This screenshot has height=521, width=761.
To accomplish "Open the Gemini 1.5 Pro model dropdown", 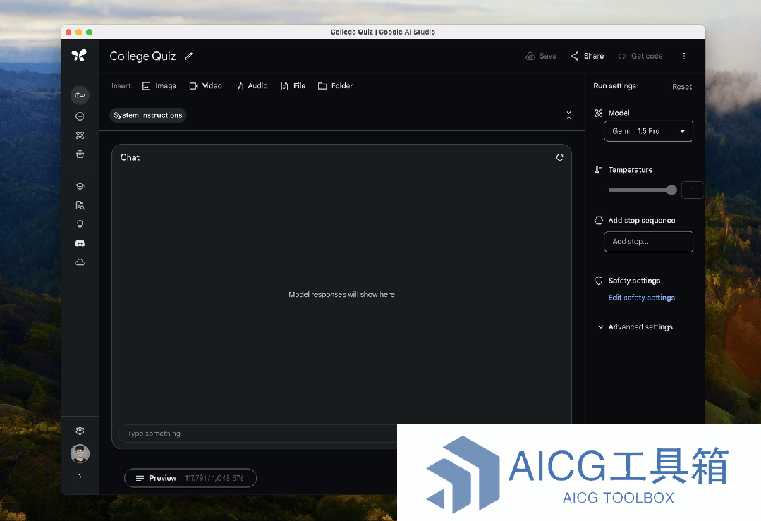I will (648, 131).
